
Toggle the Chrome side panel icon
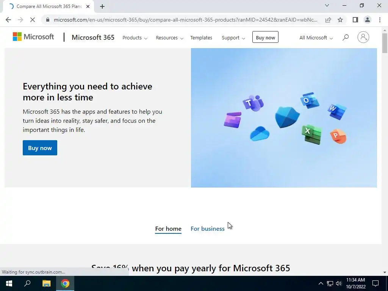(x=355, y=20)
